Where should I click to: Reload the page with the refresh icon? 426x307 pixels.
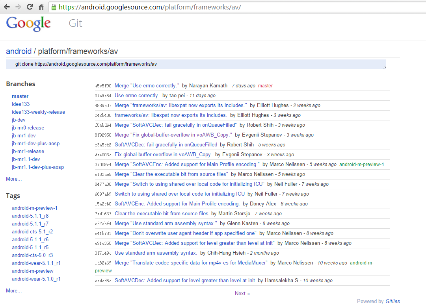pyautogui.click(x=30, y=7)
